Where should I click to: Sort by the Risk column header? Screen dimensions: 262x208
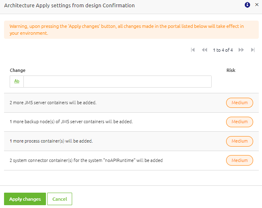[x=231, y=70]
